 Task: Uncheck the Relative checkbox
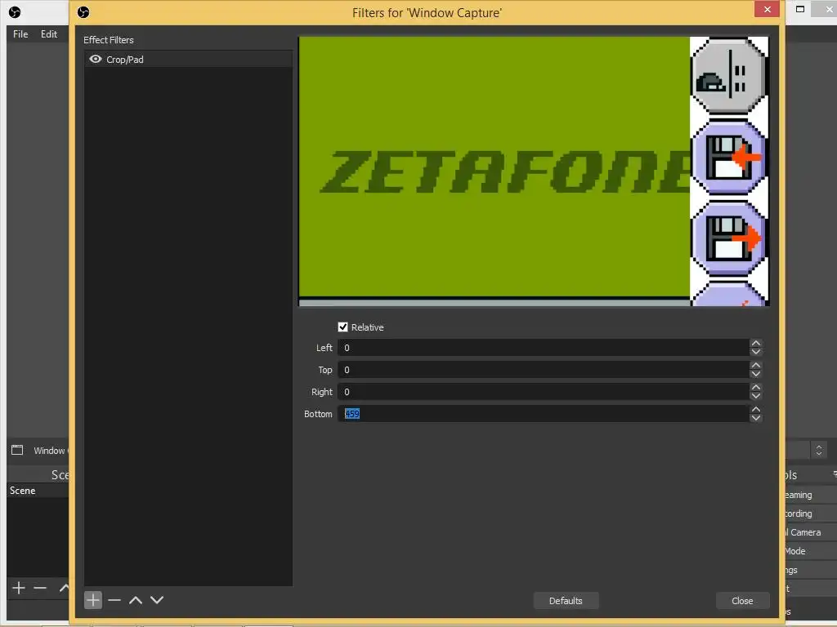[x=342, y=327]
